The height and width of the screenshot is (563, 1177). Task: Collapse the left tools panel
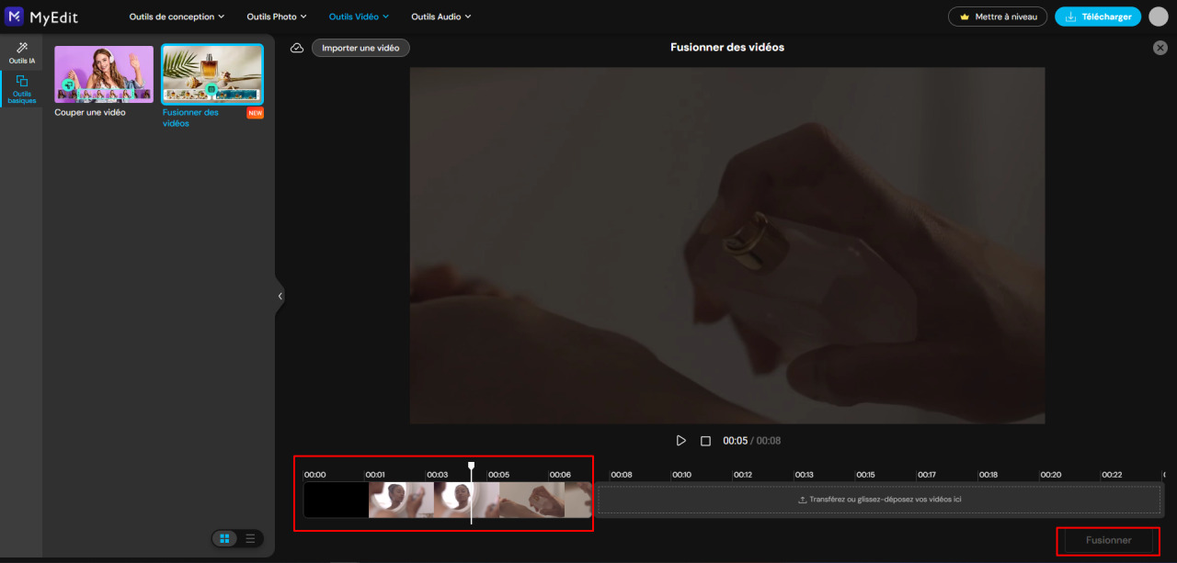point(280,296)
